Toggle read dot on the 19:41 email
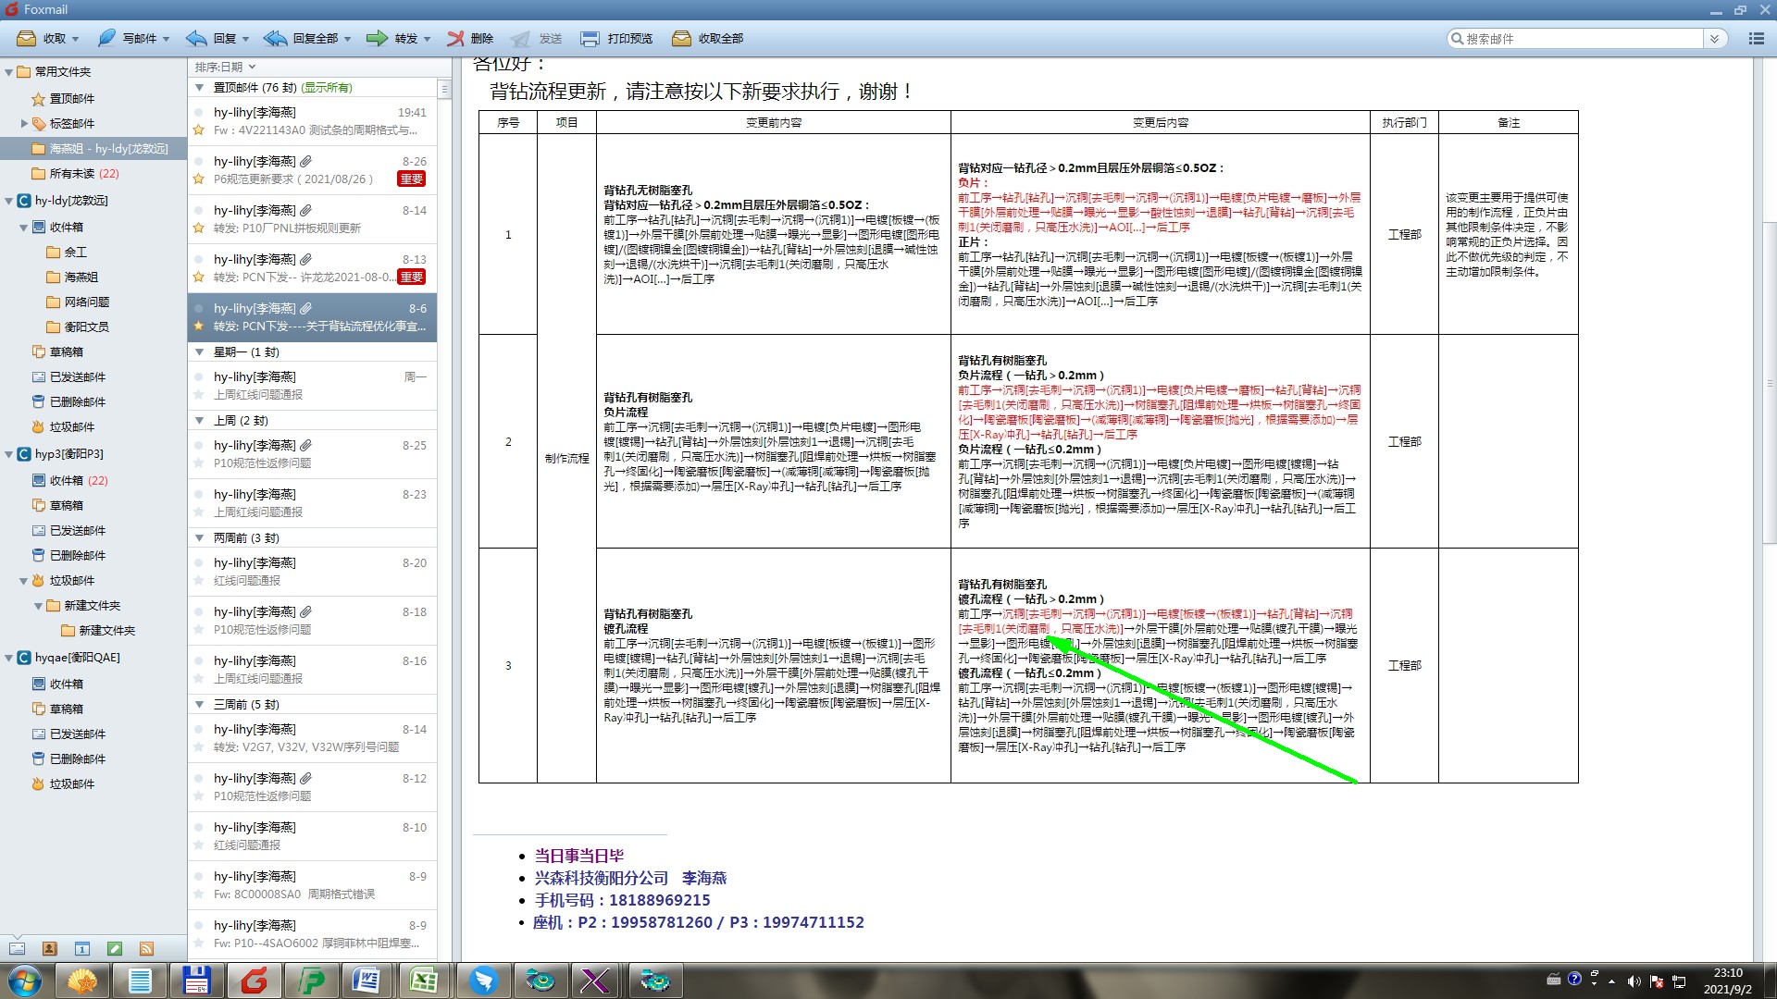This screenshot has width=1777, height=999. [198, 113]
